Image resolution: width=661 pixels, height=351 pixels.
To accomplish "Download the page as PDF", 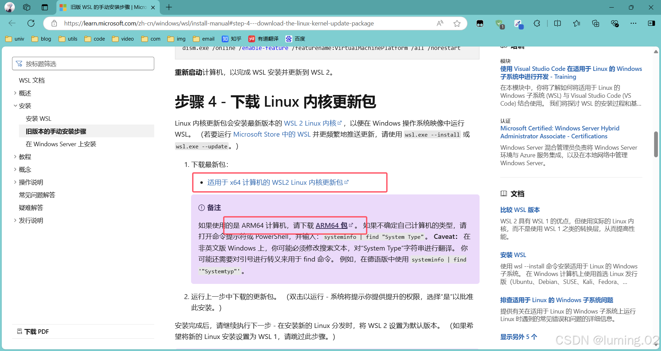I will (33, 331).
